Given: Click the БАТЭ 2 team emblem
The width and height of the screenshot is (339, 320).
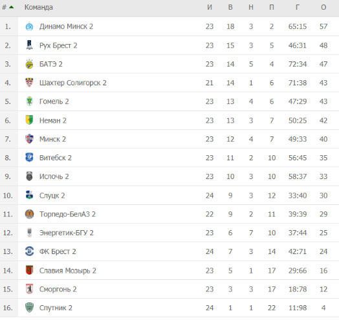Looking at the screenshot, I should [x=29, y=64].
